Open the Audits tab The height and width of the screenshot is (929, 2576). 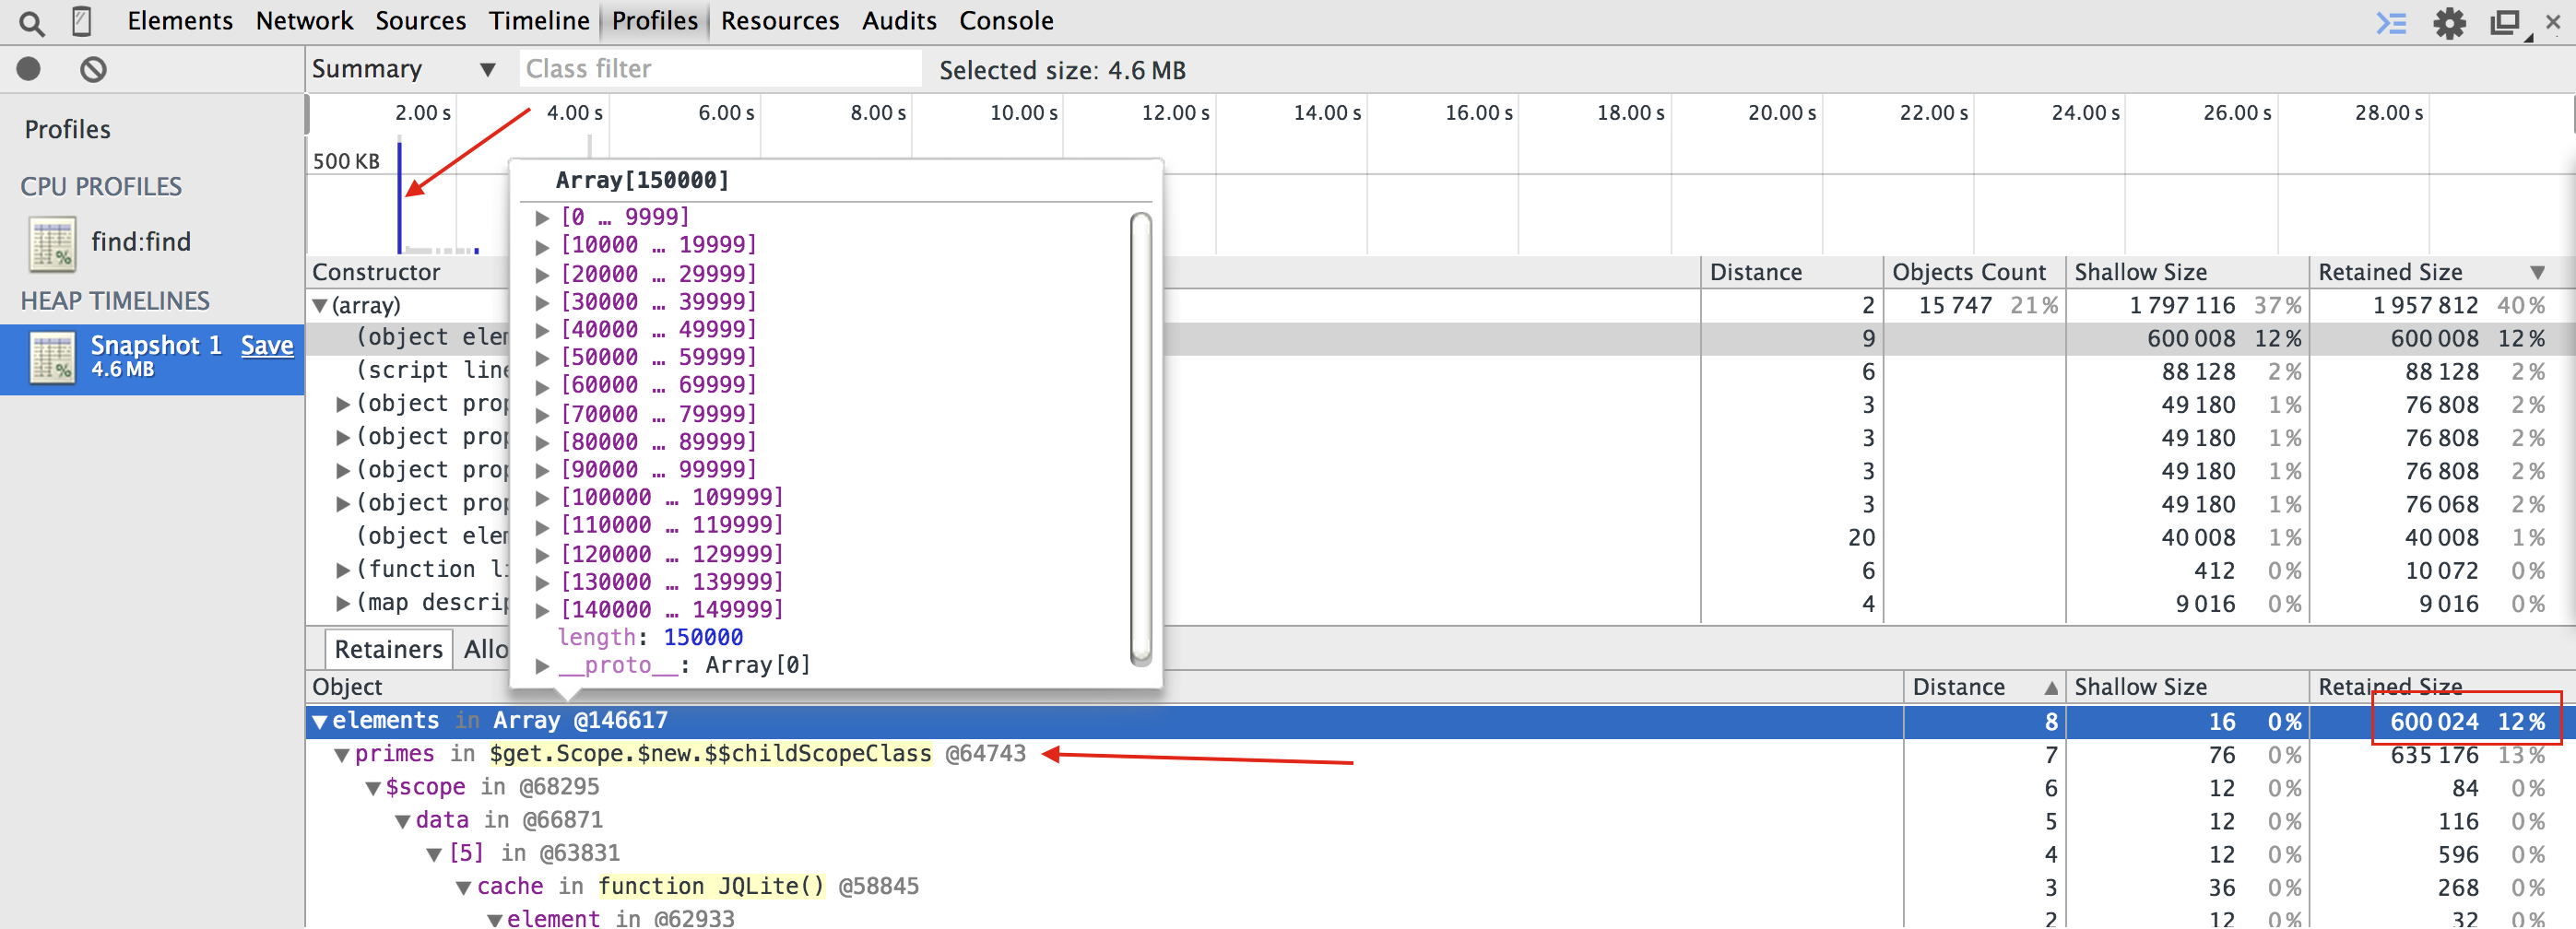click(x=899, y=21)
